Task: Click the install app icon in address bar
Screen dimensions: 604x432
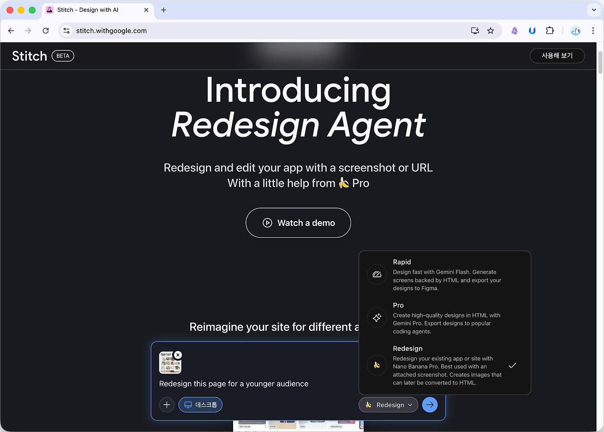Action: (x=475, y=31)
